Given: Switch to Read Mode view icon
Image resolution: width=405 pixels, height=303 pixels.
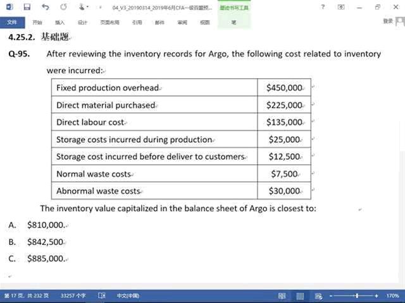Looking at the screenshot, I should (x=282, y=296).
